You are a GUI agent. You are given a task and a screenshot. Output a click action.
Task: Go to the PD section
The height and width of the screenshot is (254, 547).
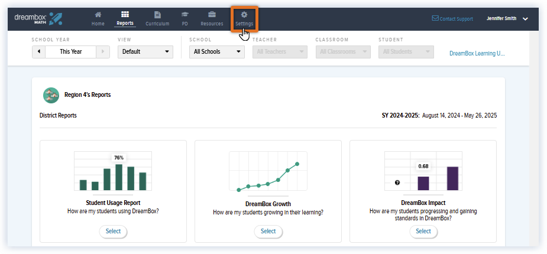coord(185,19)
